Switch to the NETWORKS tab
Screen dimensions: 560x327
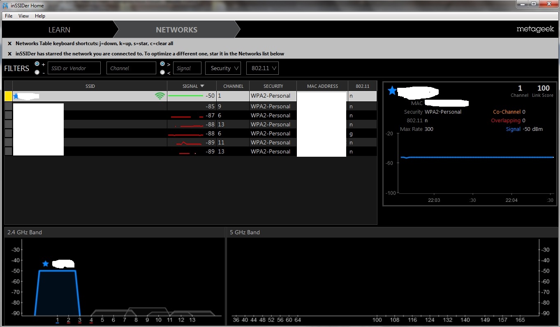176,30
